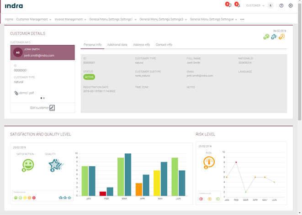Click the orange risk gauge icon top right

[282, 37]
